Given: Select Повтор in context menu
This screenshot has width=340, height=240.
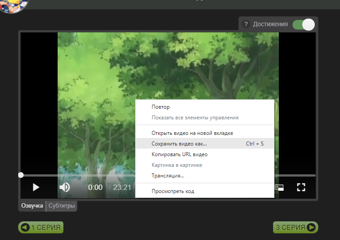Looking at the screenshot, I should pos(205,107).
